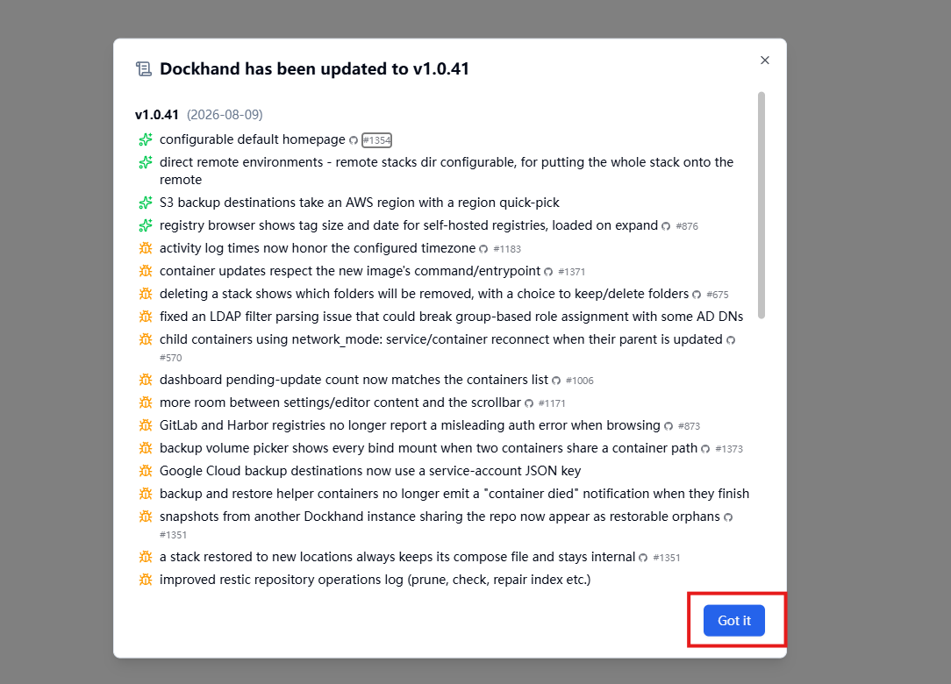951x684 pixels.
Task: Click GitHub icon next to #1354
Action: [x=354, y=140]
